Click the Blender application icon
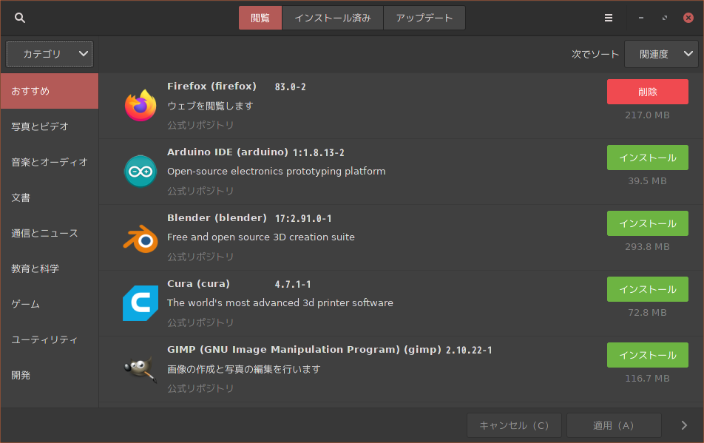704x443 pixels. [x=141, y=237]
